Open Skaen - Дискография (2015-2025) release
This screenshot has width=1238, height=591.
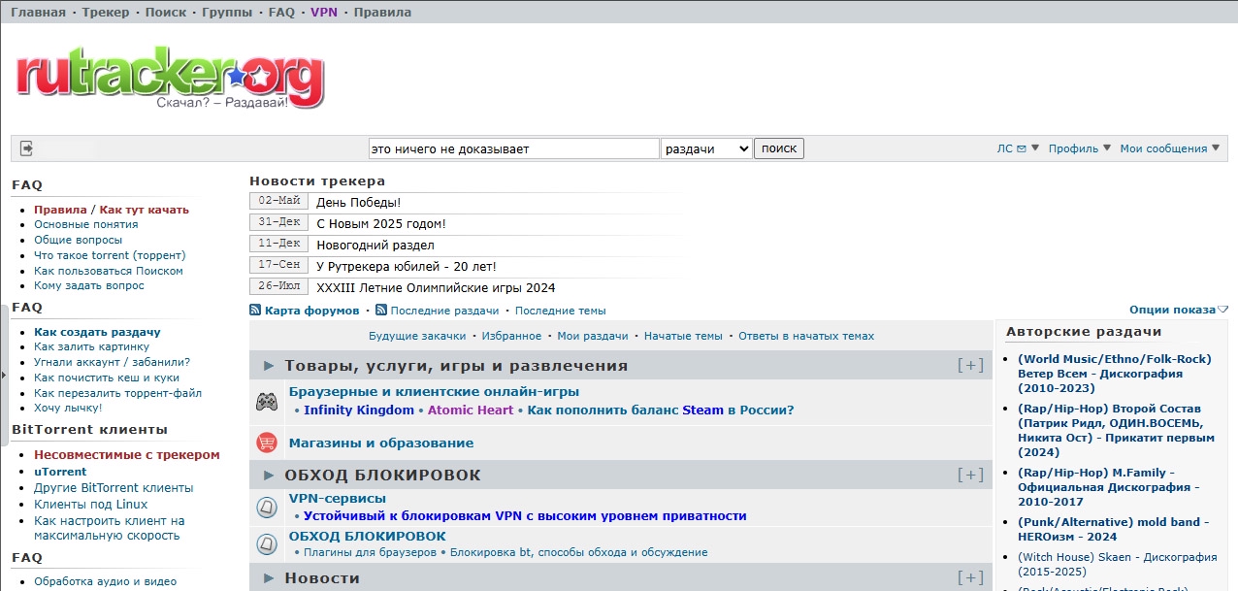[x=1118, y=565]
